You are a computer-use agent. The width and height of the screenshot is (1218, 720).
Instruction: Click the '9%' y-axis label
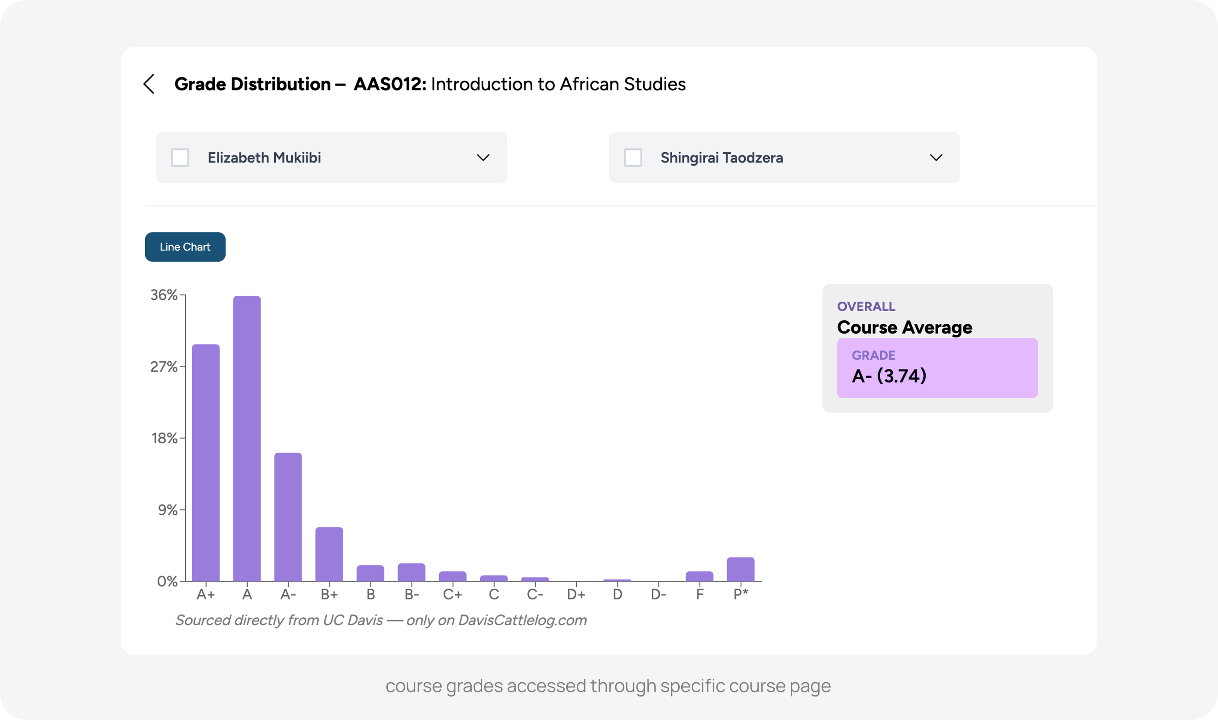168,510
